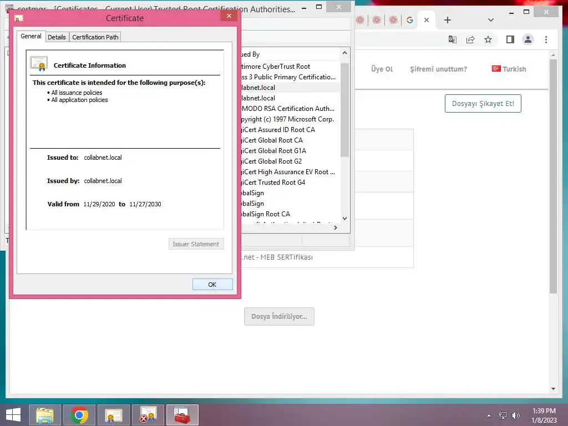Click the network tray icon
The width and height of the screenshot is (568, 426).
coord(503,415)
